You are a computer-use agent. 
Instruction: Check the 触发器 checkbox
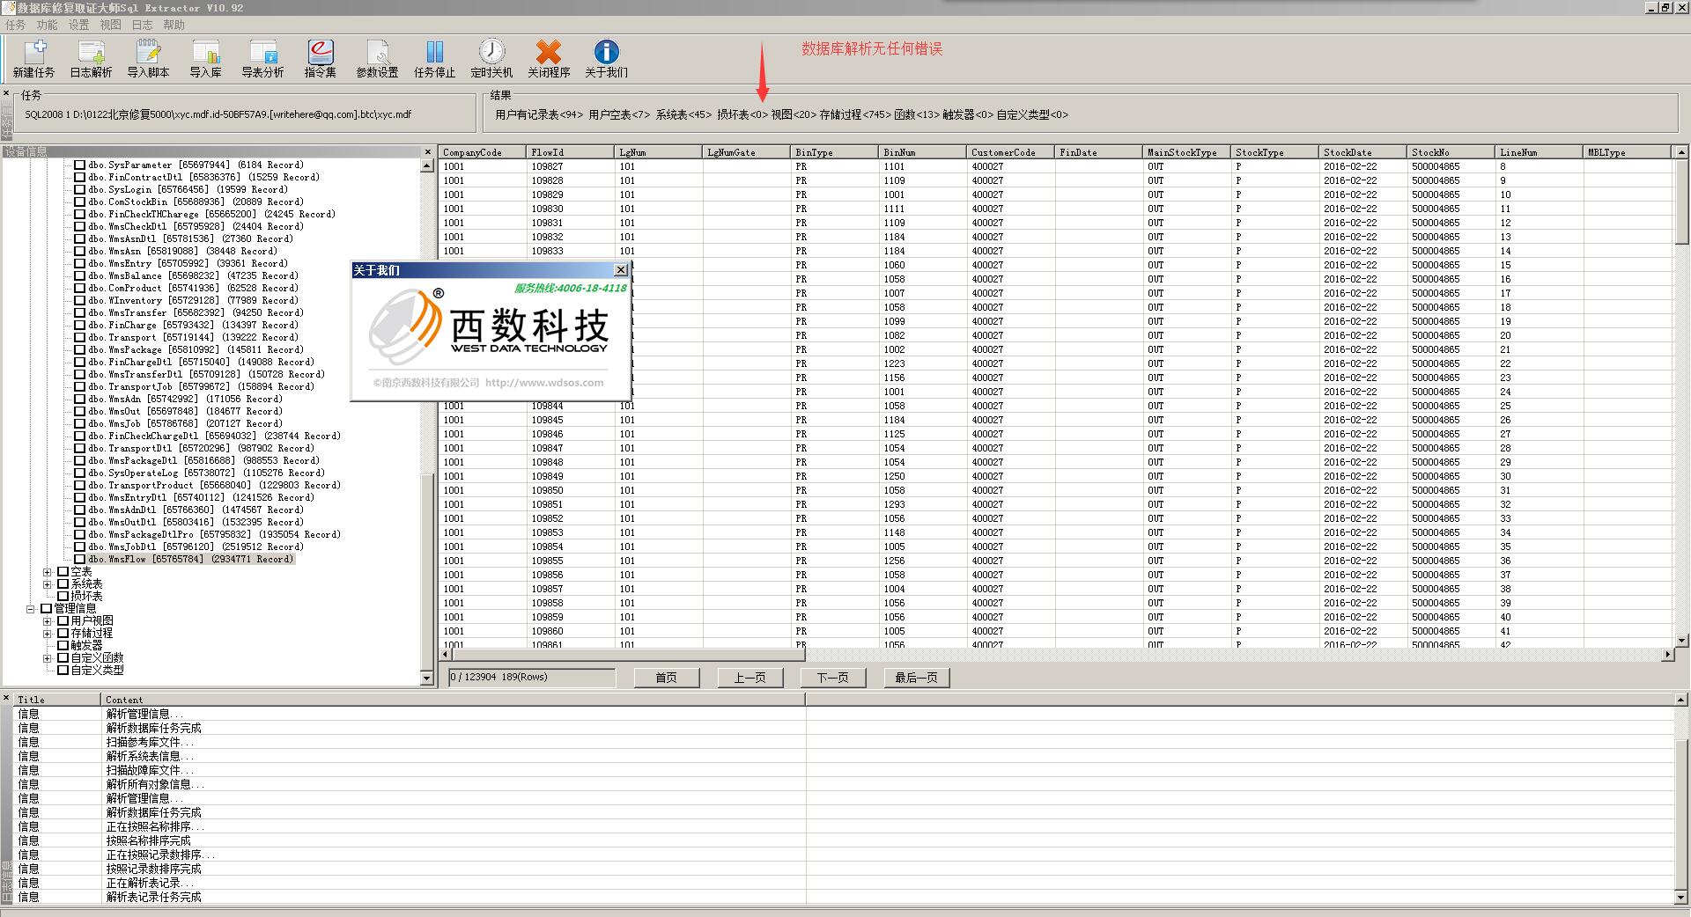coord(63,645)
